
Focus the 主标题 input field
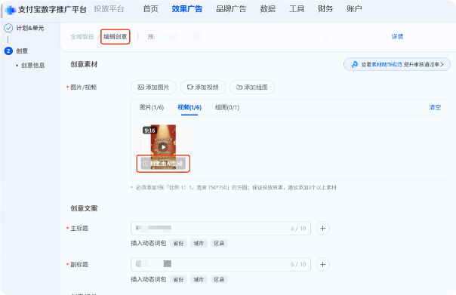pos(220,229)
